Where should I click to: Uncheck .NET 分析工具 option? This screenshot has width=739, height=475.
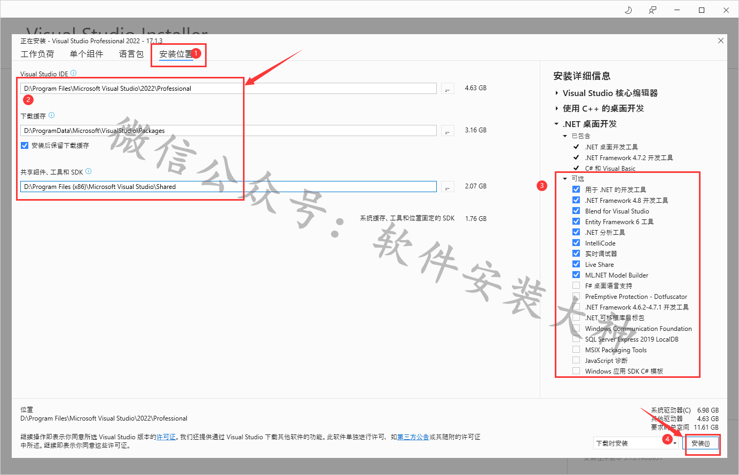tap(576, 232)
